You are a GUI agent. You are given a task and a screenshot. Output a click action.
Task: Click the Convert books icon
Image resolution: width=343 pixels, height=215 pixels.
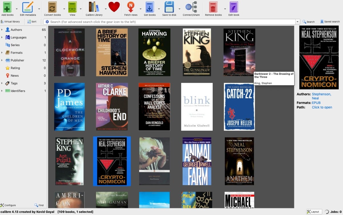pos(52,7)
